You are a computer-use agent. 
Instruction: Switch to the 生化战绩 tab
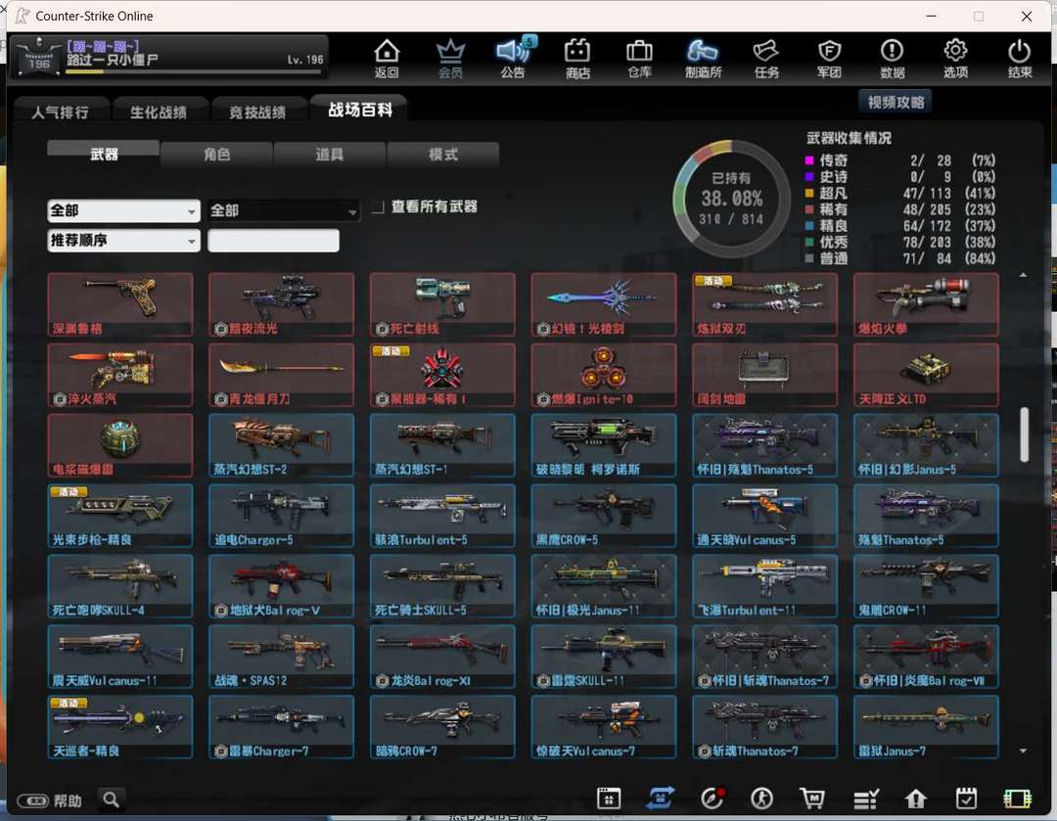159,112
